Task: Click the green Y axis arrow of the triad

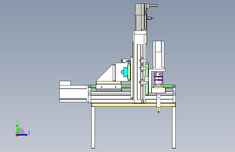Action: [17, 129]
